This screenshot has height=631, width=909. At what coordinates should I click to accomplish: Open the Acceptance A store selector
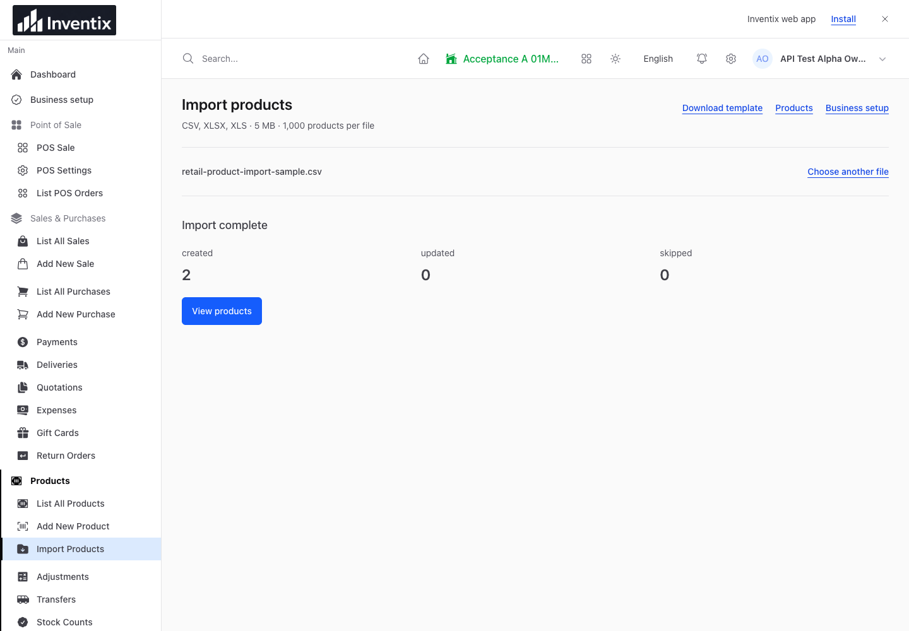(x=502, y=59)
